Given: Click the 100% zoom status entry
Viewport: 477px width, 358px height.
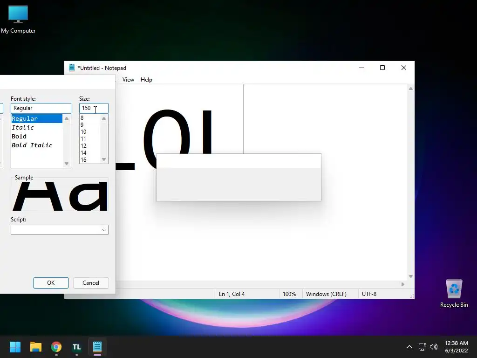Looking at the screenshot, I should point(289,294).
